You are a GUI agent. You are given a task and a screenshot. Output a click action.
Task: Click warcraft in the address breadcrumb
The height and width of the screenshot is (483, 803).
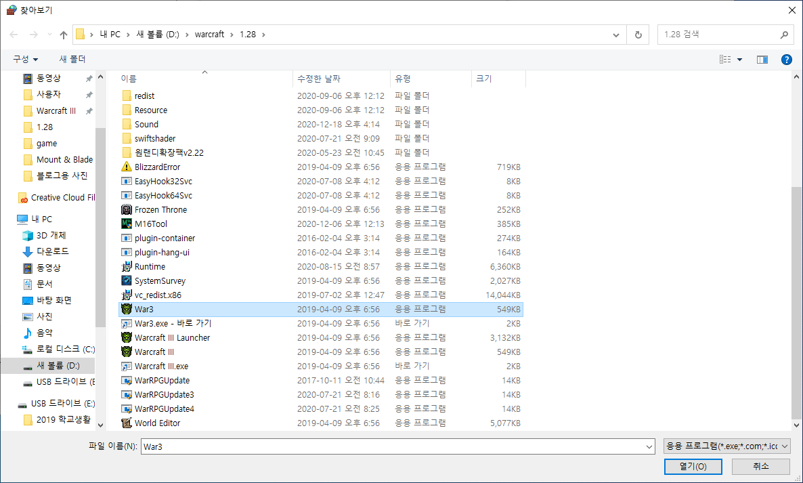click(209, 35)
